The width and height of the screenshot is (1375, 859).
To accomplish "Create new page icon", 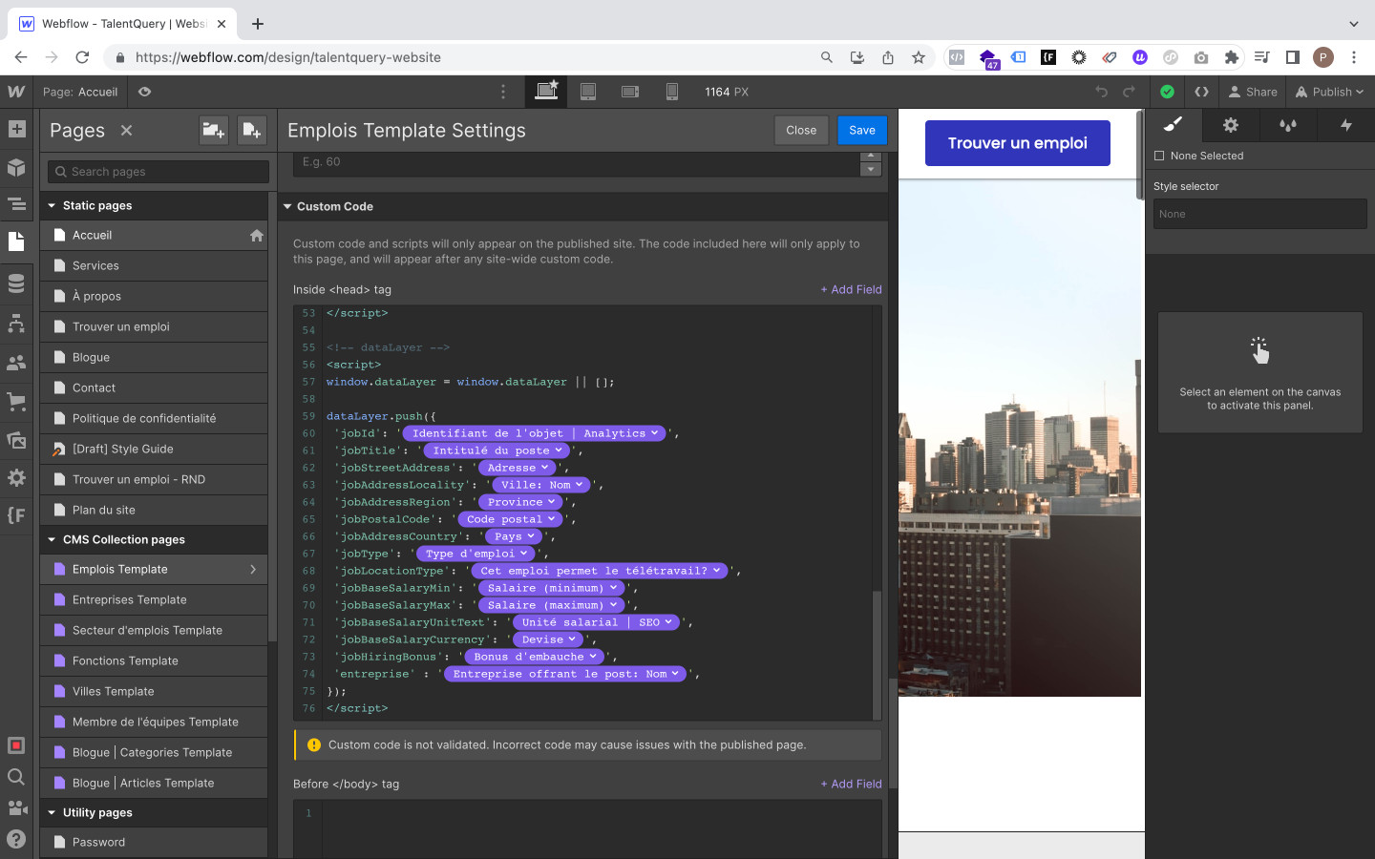I will coord(251,130).
